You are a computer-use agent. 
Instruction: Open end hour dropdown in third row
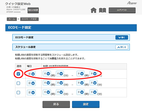point(80,92)
